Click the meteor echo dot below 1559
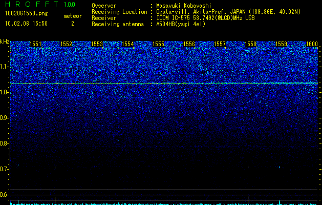This screenshot has width=322, height=205. (x=280, y=167)
